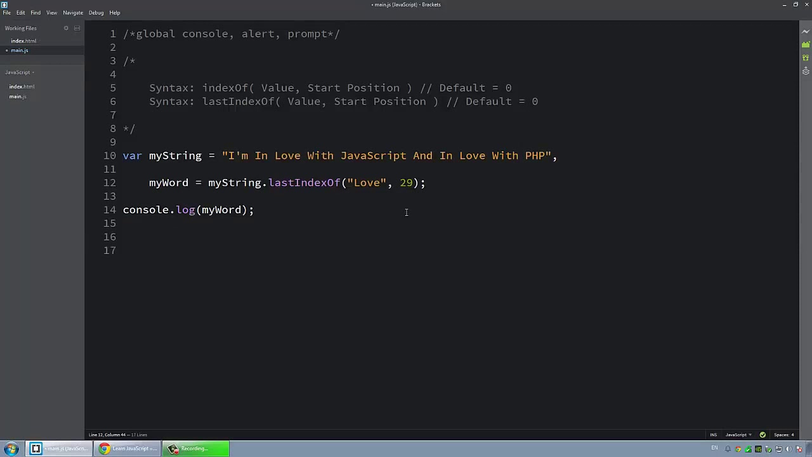Click the Show Desktop button at taskbar end
The width and height of the screenshot is (812, 457).
(x=808, y=449)
